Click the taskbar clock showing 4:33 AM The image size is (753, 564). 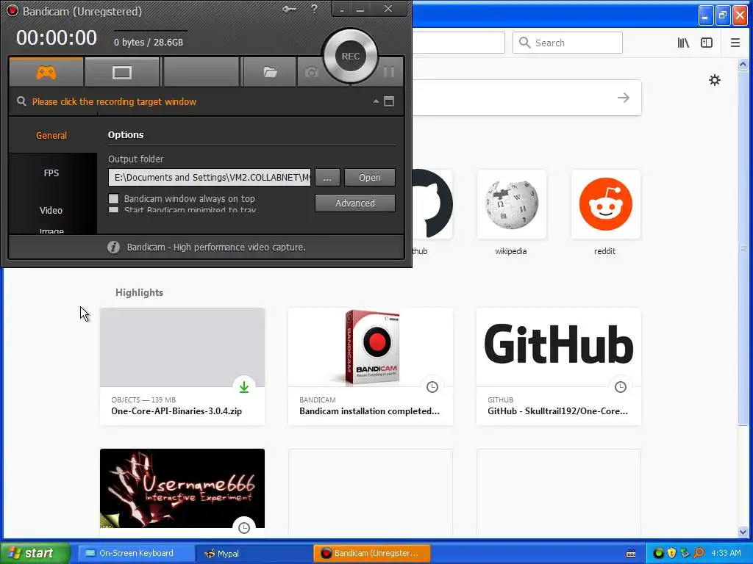(726, 553)
